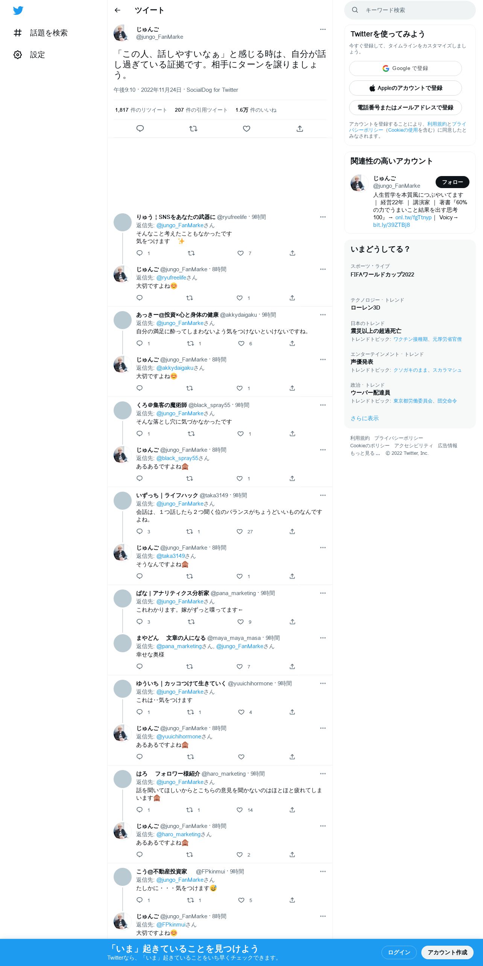Follow じゅんご with the フォロー button
This screenshot has width=483, height=966.
coord(452,182)
